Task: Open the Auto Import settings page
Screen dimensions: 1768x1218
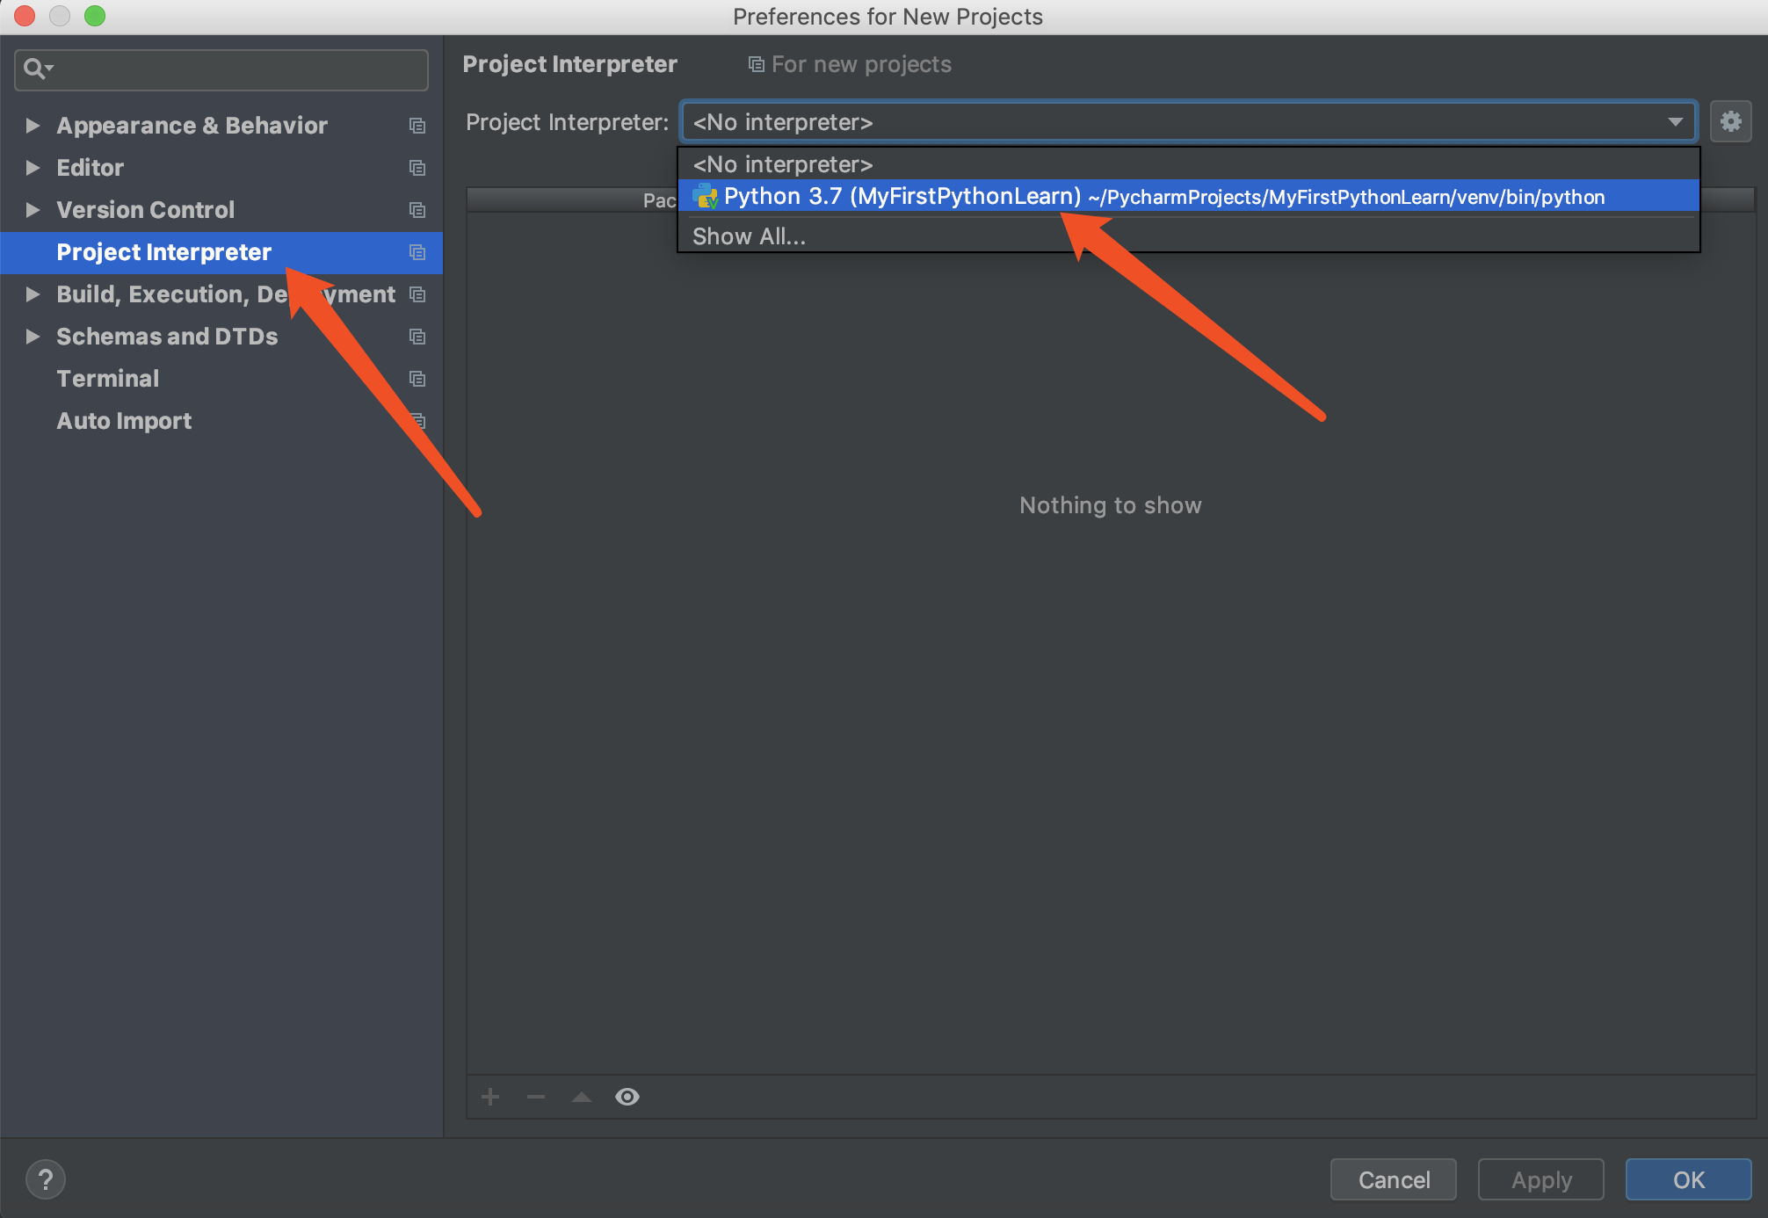Action: point(124,421)
